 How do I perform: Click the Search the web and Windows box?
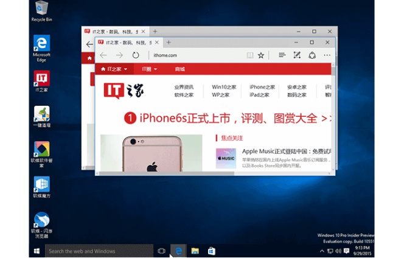point(99,251)
